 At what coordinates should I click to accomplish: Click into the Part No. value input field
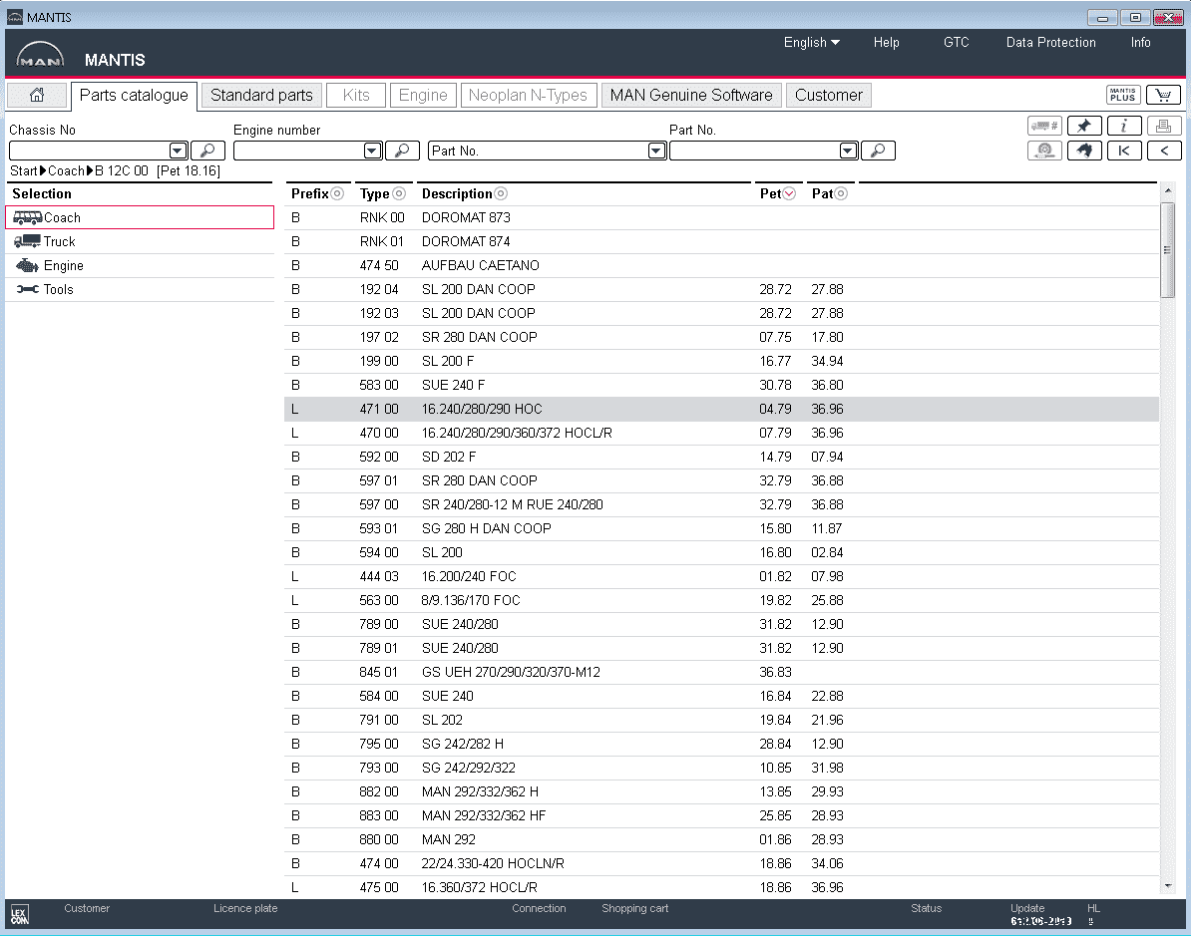pos(755,151)
